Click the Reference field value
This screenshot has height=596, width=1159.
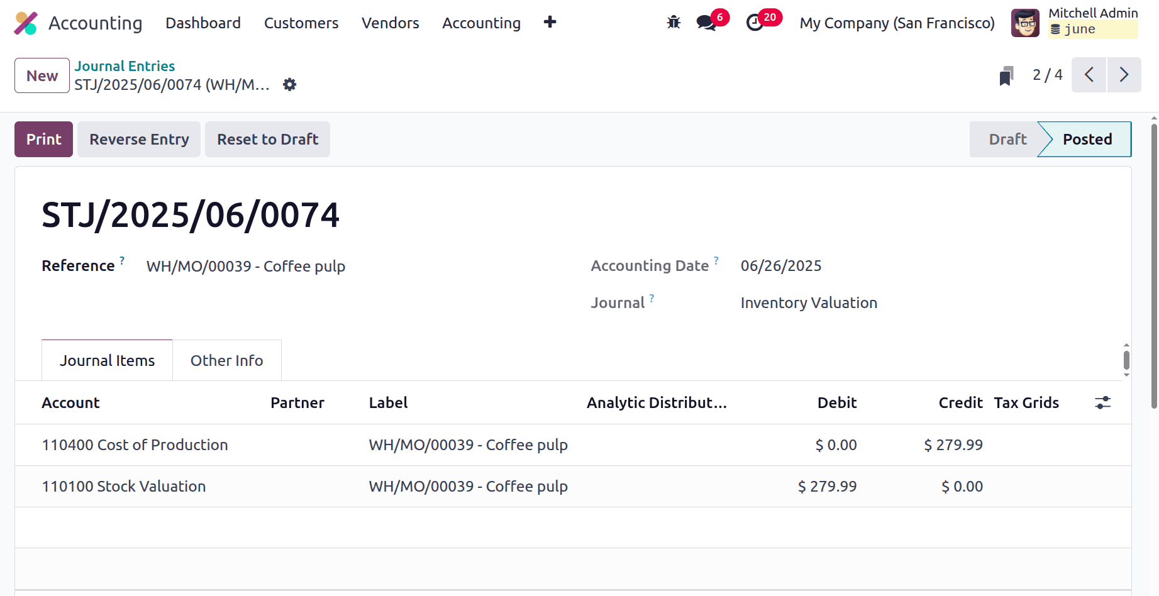pyautogui.click(x=246, y=266)
